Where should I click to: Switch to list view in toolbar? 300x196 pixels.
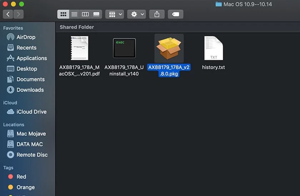(74, 14)
